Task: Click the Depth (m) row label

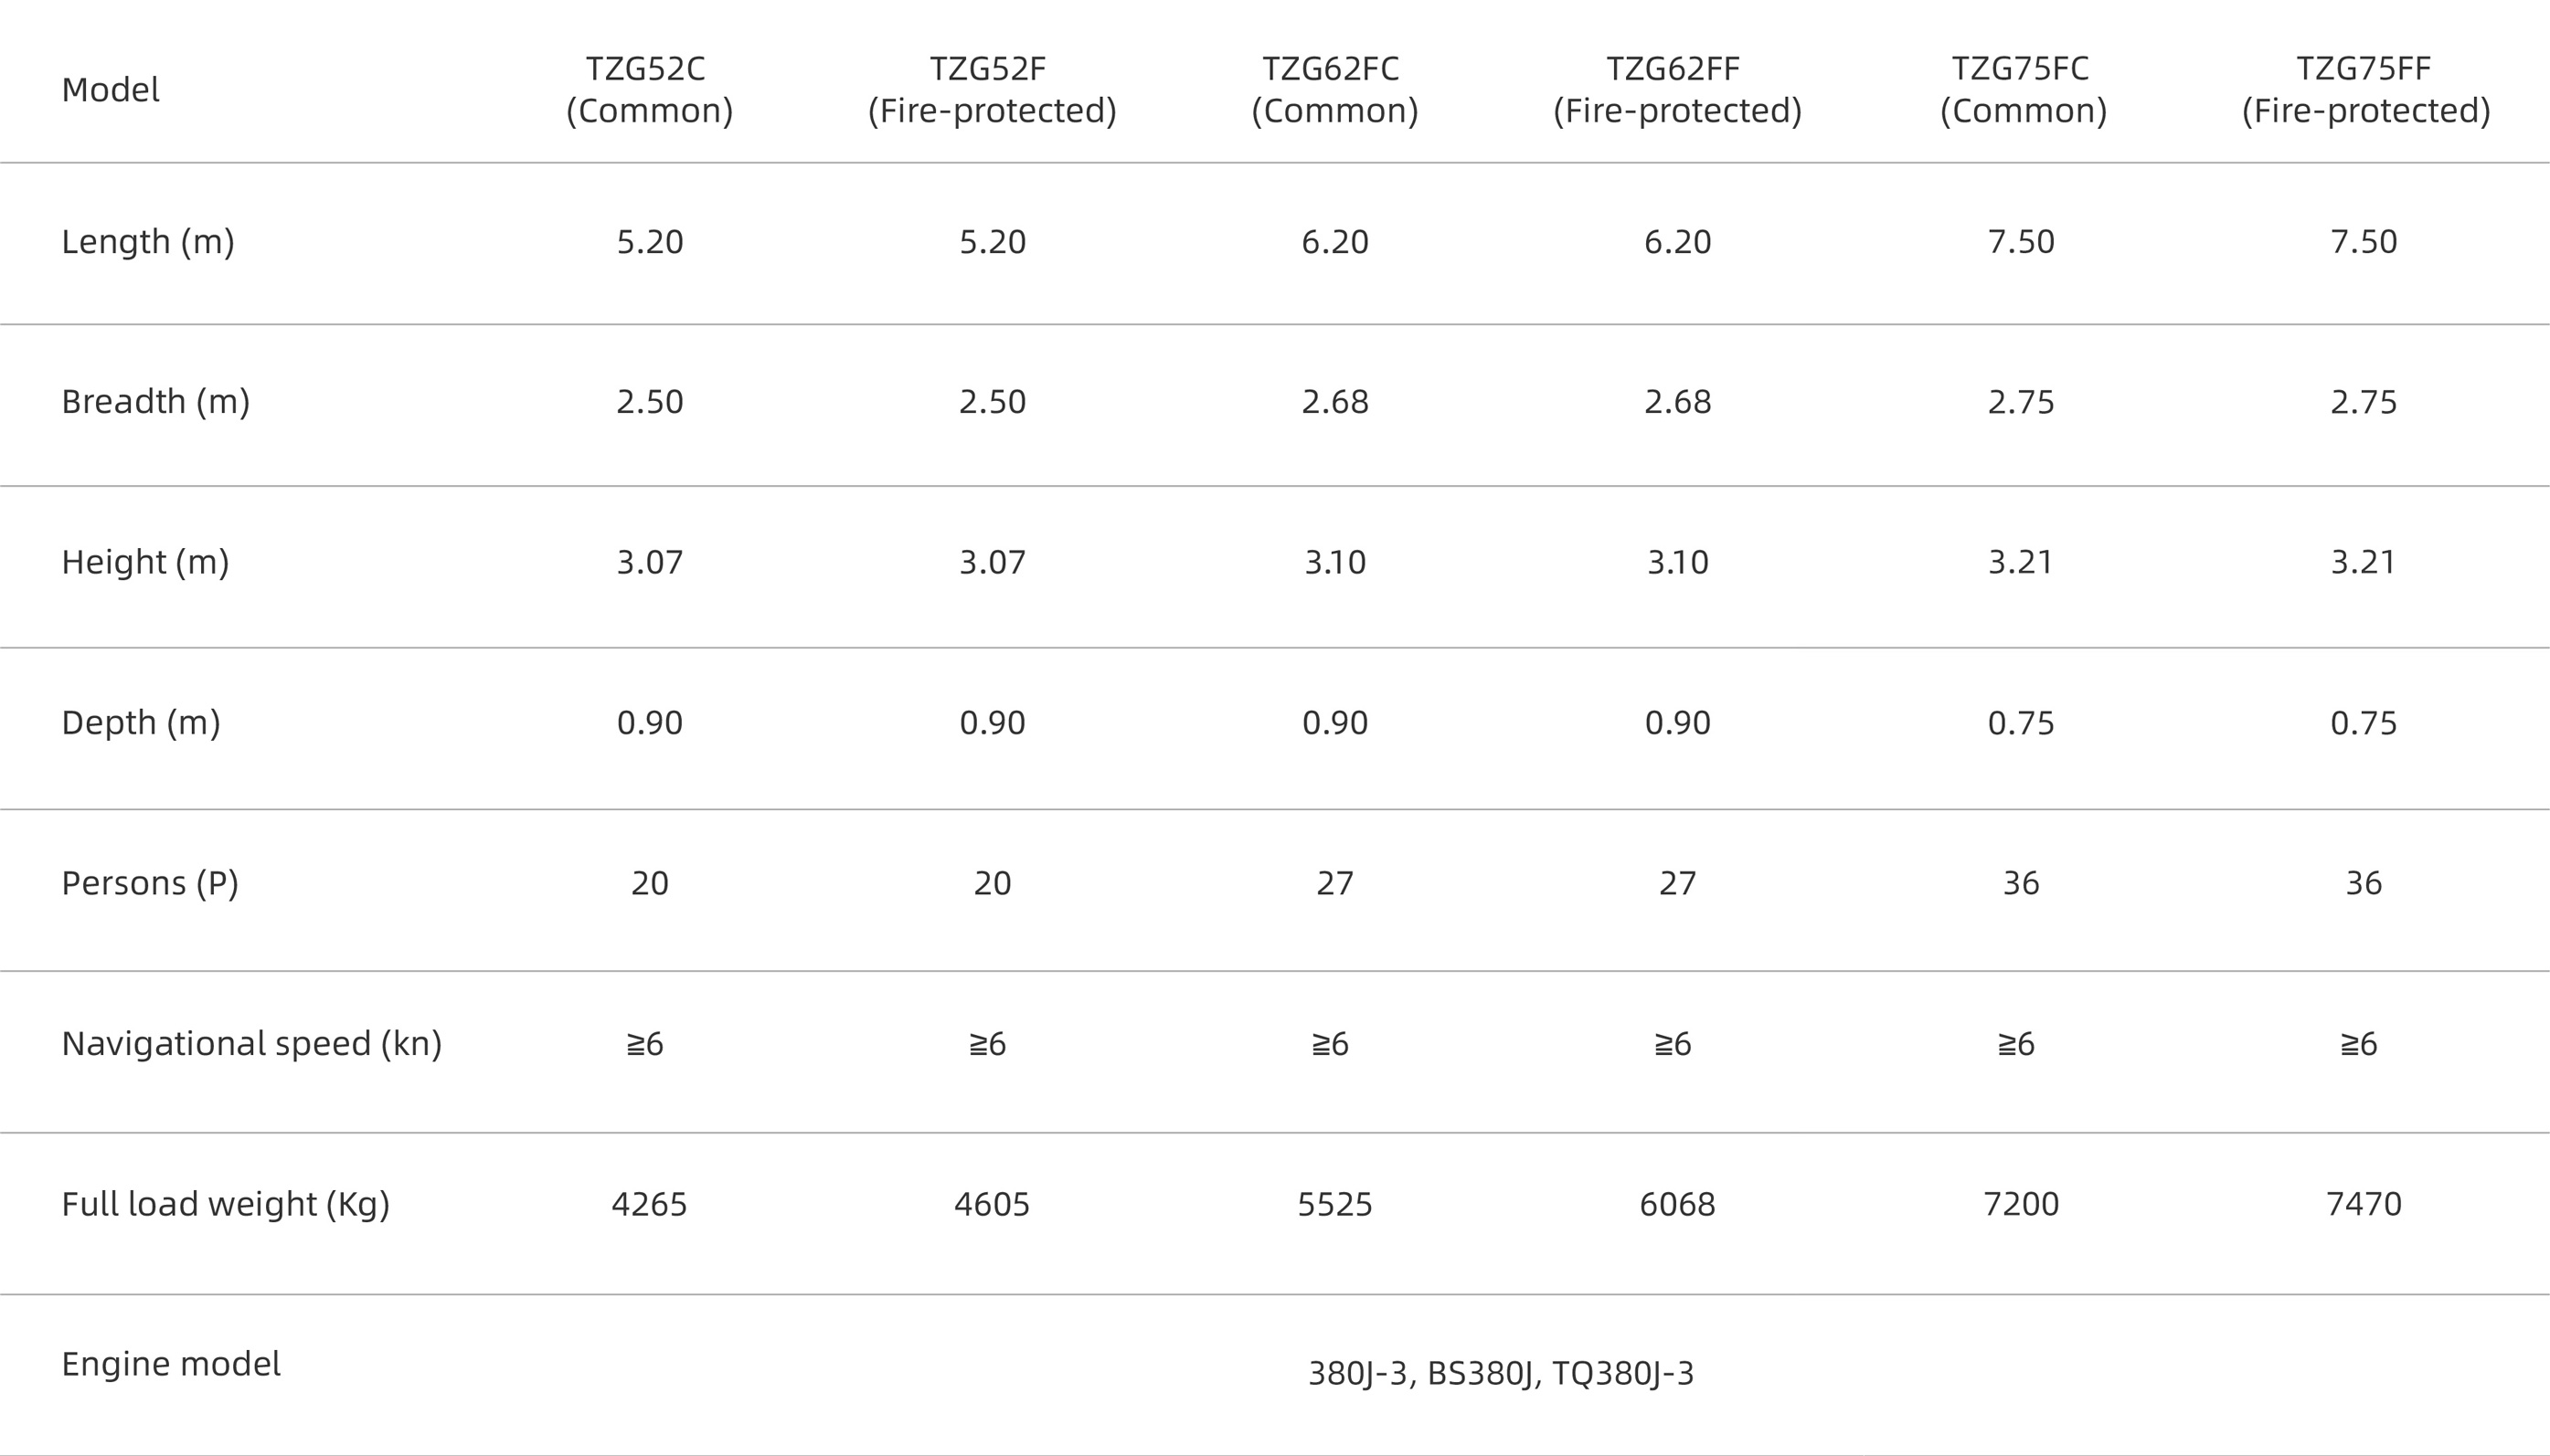Action: 141,723
